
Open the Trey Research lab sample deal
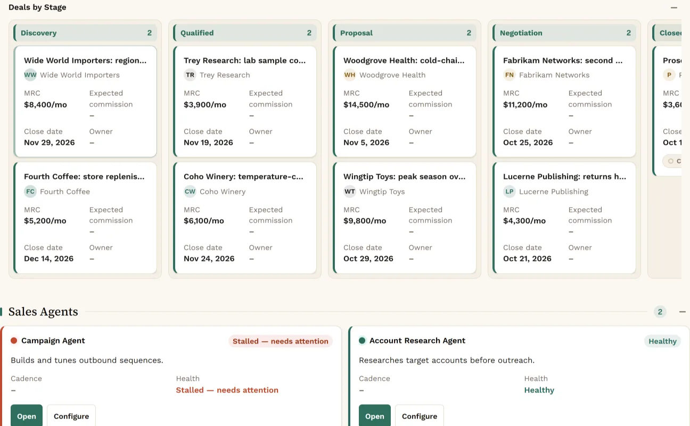point(245,60)
